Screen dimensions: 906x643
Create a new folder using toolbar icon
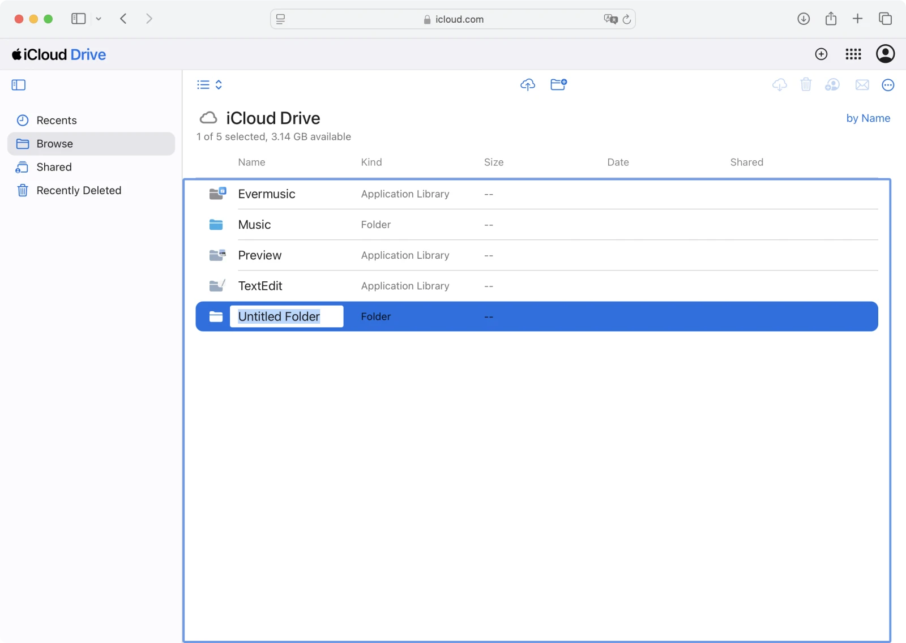coord(559,85)
